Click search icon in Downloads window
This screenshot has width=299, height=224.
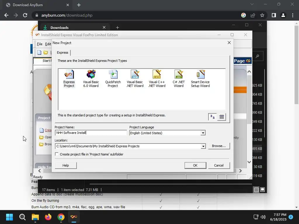[258, 56]
